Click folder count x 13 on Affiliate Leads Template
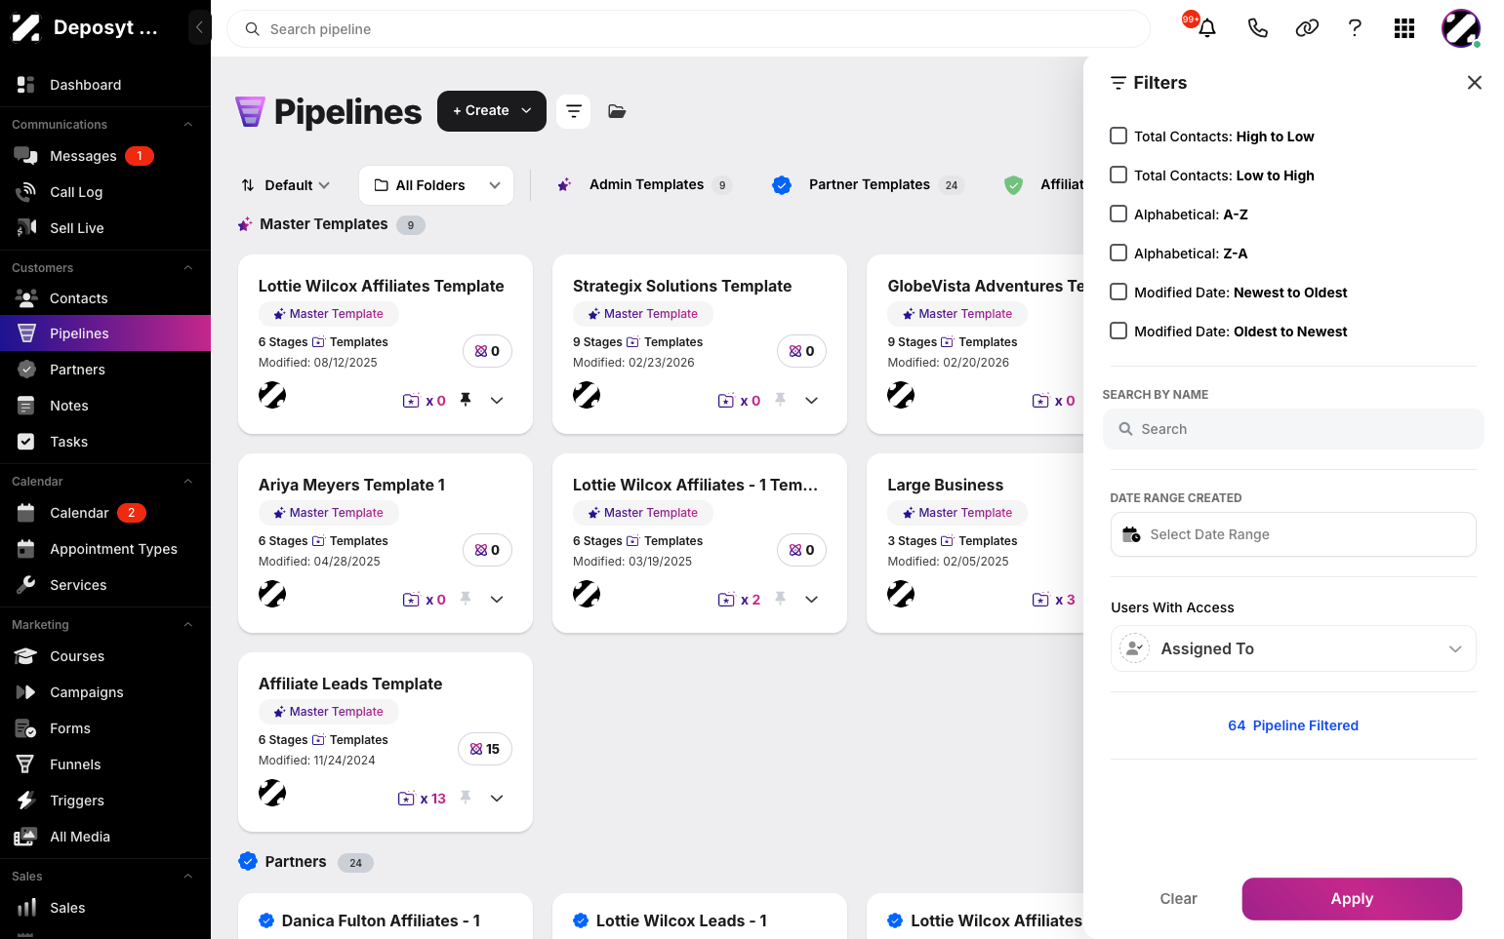 pyautogui.click(x=422, y=799)
